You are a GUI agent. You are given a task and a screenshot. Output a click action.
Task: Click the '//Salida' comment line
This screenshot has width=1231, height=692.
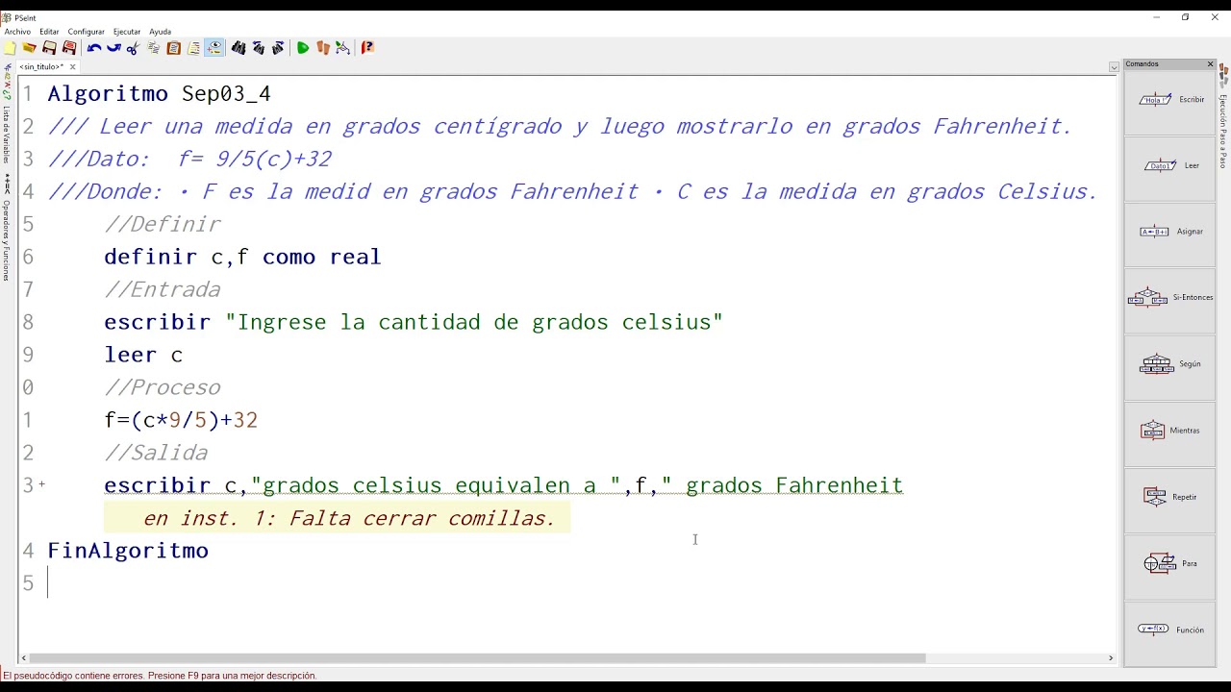(x=156, y=453)
